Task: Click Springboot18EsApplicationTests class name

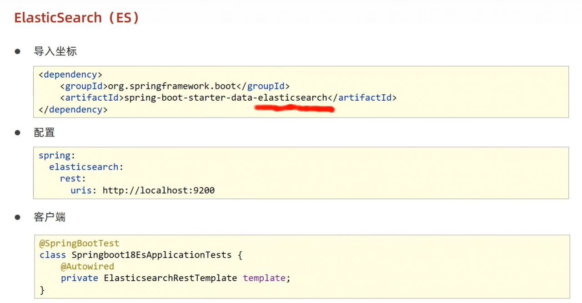Action: (152, 255)
